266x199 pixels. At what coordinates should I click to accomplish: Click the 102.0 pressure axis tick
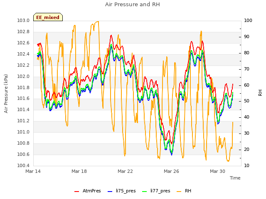(x=23, y=76)
